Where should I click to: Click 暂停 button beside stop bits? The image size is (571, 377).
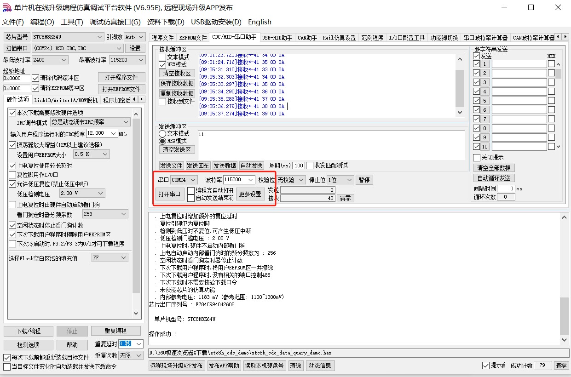tap(364, 180)
